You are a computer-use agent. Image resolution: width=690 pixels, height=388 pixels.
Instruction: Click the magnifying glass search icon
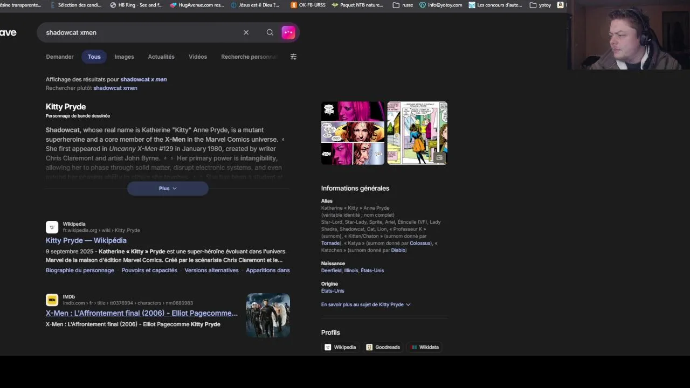click(270, 32)
